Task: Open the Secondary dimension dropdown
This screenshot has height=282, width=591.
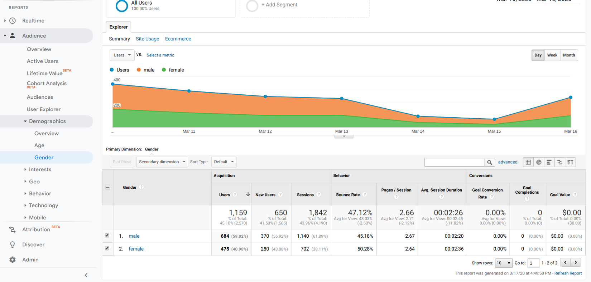Action: (162, 162)
